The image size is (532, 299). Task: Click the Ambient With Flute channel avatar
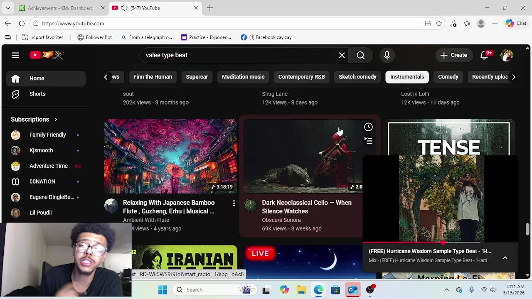pyautogui.click(x=111, y=206)
